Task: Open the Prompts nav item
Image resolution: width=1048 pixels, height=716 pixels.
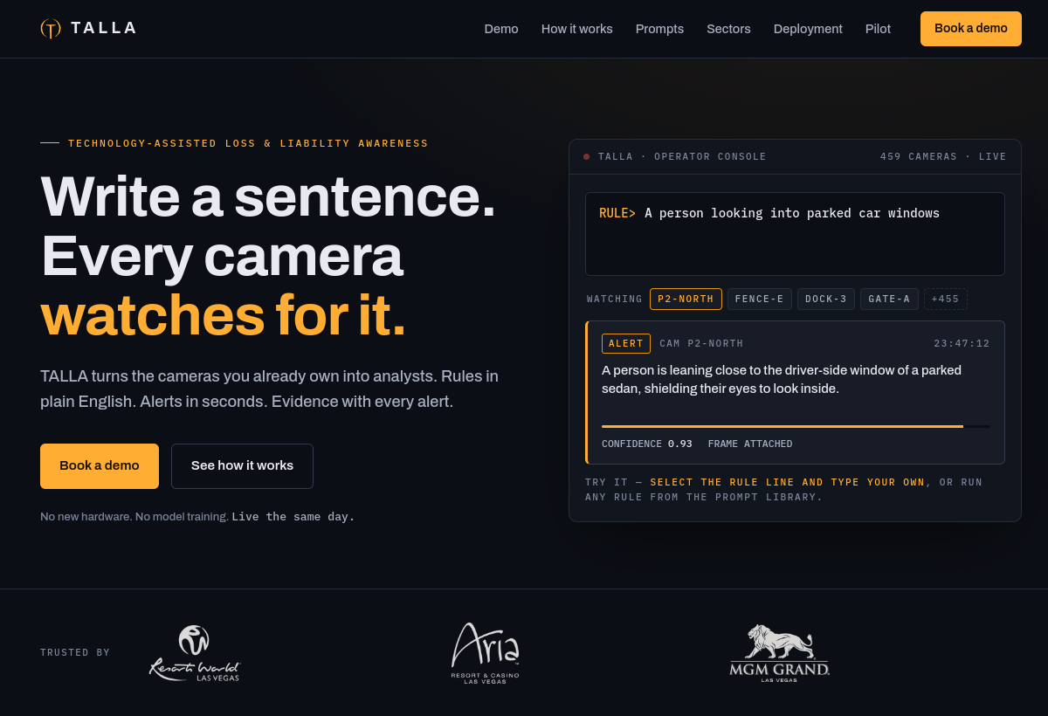Action: (659, 29)
